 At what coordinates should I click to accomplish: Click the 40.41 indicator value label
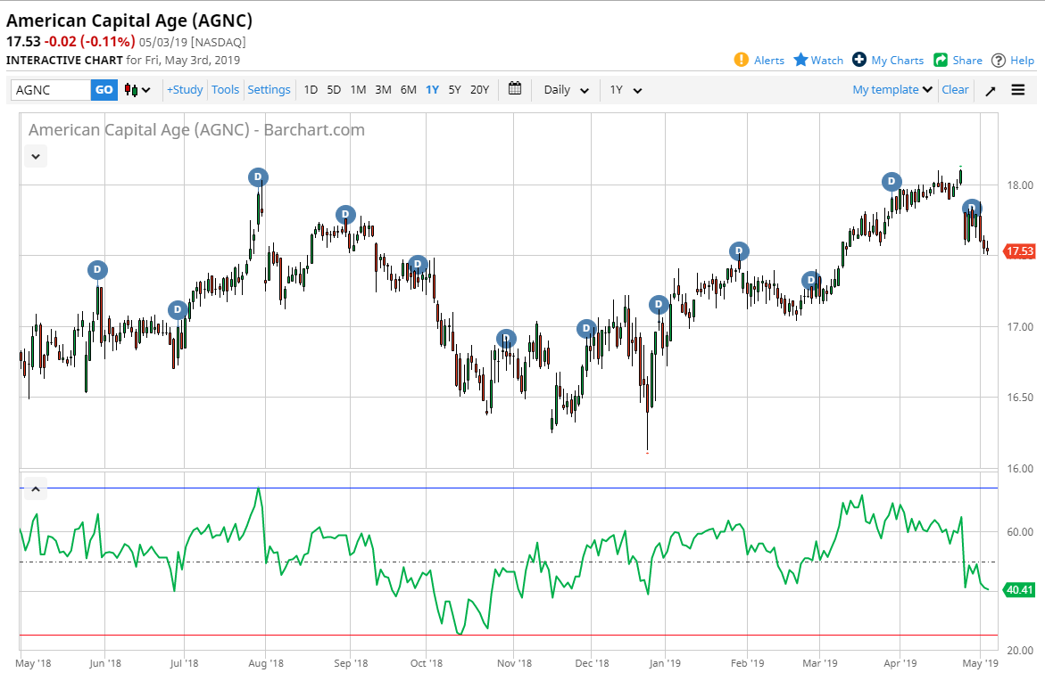[x=1019, y=590]
